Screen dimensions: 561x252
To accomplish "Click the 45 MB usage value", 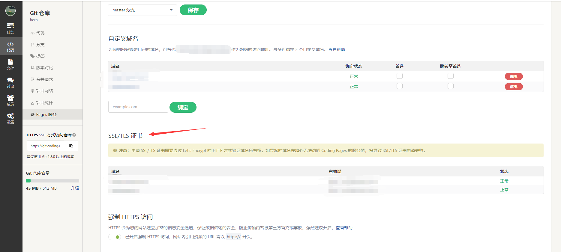I will 32,188.
